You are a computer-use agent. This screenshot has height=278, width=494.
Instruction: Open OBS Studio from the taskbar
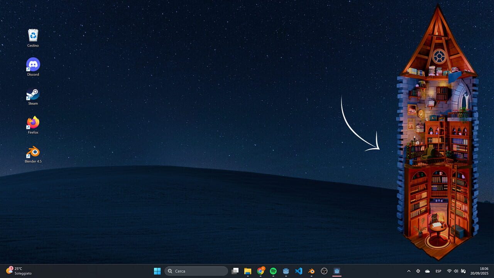(324, 271)
